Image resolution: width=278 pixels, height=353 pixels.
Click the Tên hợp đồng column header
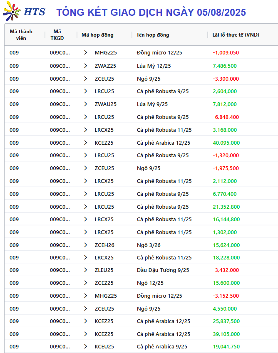click(152, 35)
